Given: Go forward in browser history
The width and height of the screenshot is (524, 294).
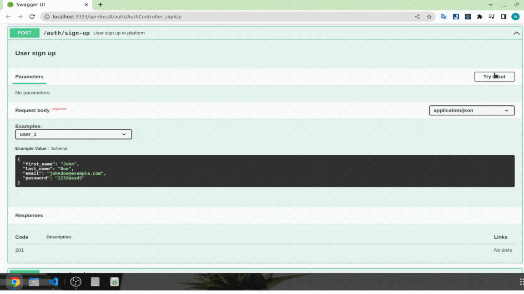Looking at the screenshot, I should (20, 17).
